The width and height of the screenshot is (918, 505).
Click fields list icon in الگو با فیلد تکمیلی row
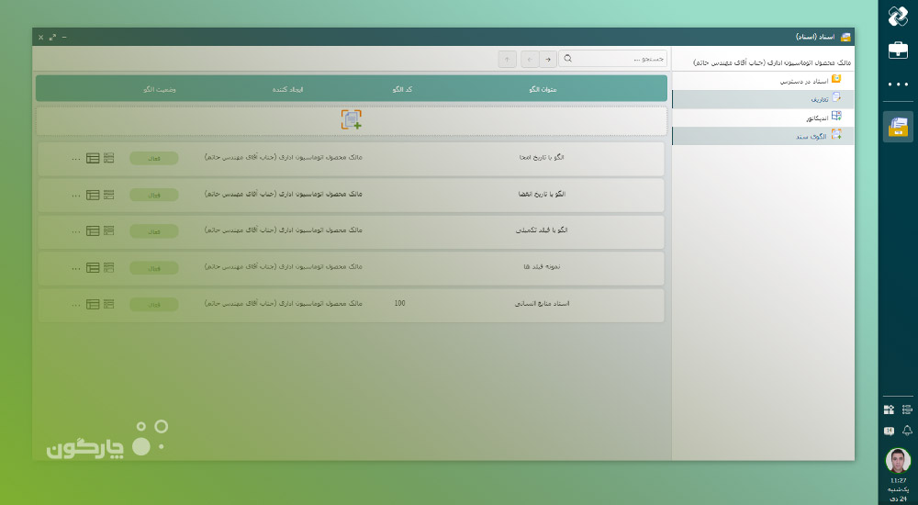click(x=109, y=230)
